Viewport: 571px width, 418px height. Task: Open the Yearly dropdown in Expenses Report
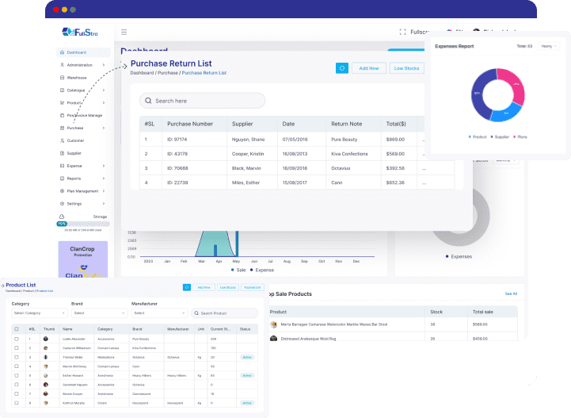[547, 47]
